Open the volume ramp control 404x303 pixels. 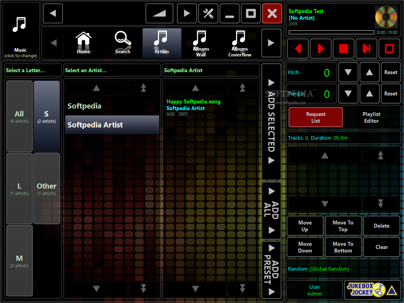159,13
